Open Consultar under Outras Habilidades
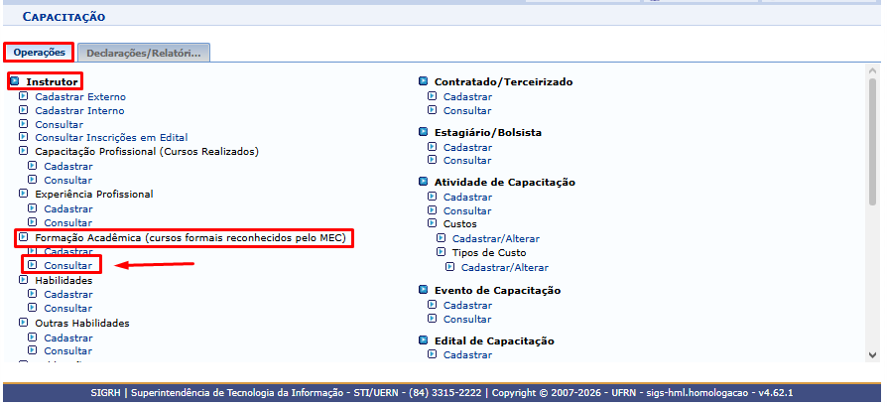The height and width of the screenshot is (406, 887). click(x=67, y=351)
